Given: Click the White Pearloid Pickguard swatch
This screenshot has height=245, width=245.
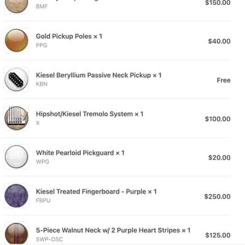Looking at the screenshot, I should pyautogui.click(x=17, y=157).
